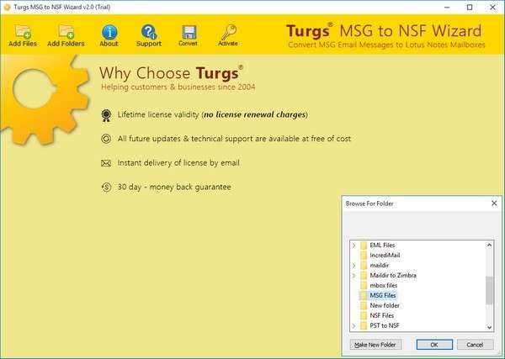Image resolution: width=505 pixels, height=359 pixels.
Task: Select the EML Files folder icon
Action: click(364, 245)
